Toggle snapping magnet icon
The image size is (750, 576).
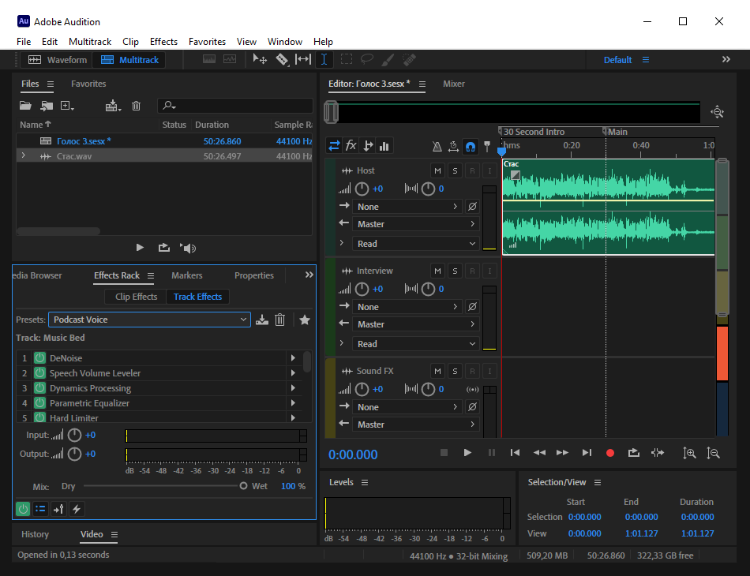click(471, 146)
